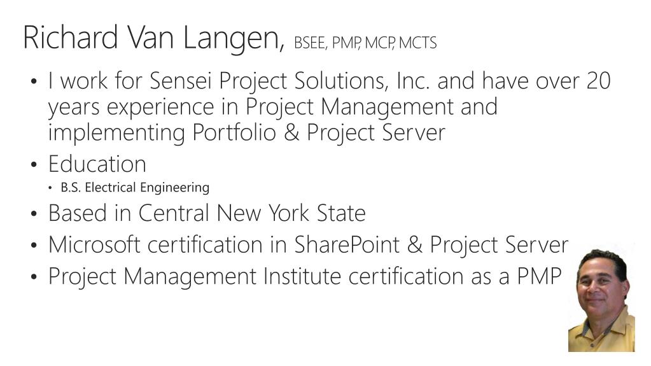
Task: Click the word PMP in last bullet
Action: click(539, 276)
